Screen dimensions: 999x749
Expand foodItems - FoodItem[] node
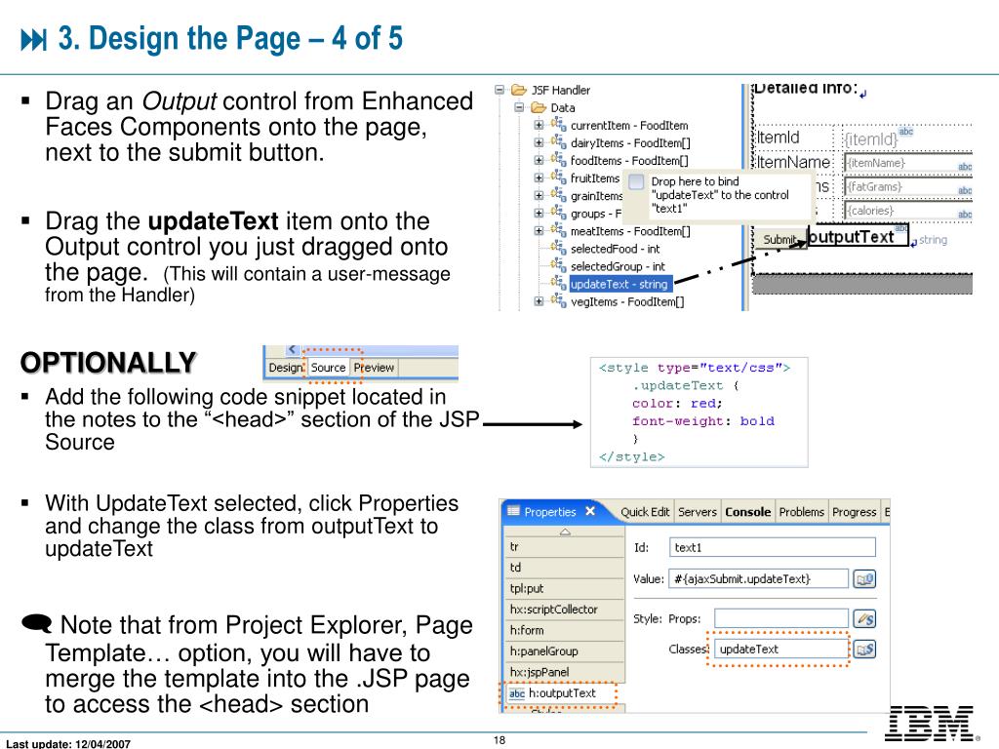[539, 161]
